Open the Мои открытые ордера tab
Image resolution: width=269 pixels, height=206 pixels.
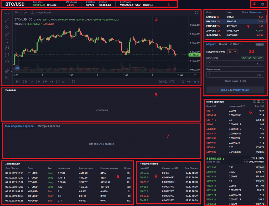19,126
